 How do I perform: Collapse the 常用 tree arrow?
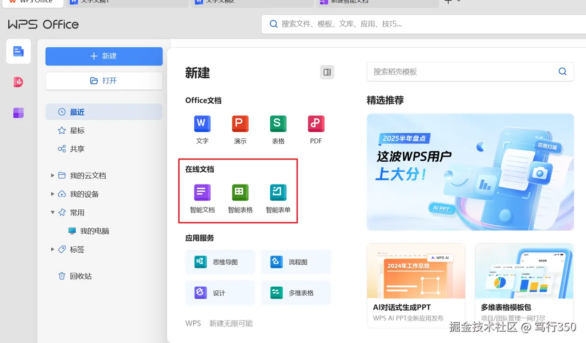[x=53, y=212]
